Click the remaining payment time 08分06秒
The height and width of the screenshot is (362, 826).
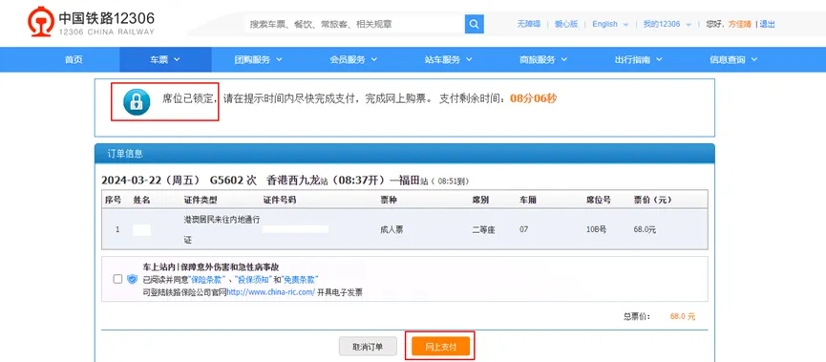coord(534,98)
